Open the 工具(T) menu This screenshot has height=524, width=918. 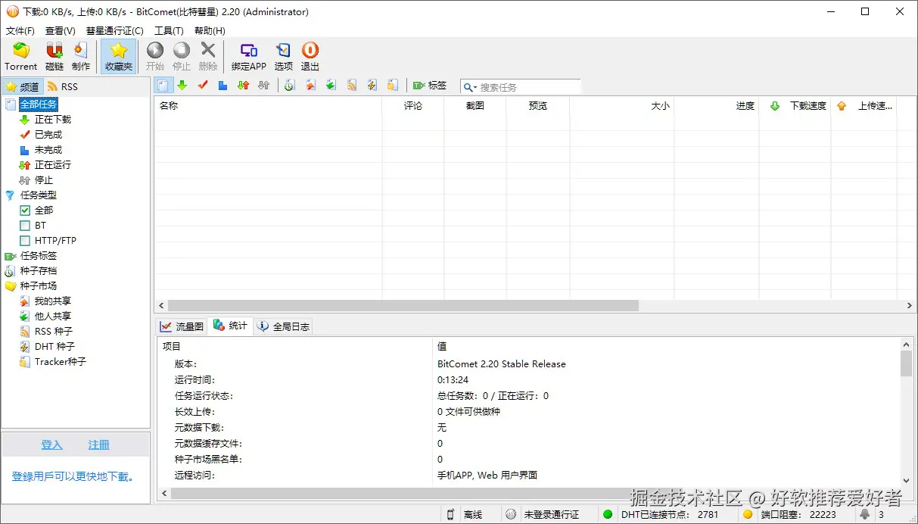tap(169, 31)
